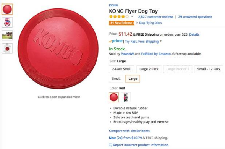This screenshot has width=225, height=149.
Task: Pick the Red color swatch
Action: (114, 97)
